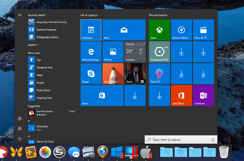Click the user account icon in sidebar
Image resolution: width=244 pixels, height=161 pixels.
point(20,118)
